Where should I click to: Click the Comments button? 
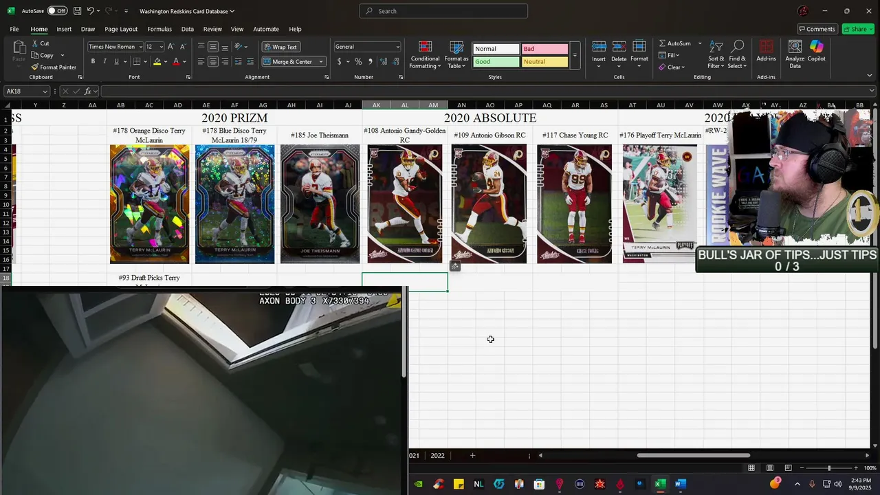tap(817, 29)
